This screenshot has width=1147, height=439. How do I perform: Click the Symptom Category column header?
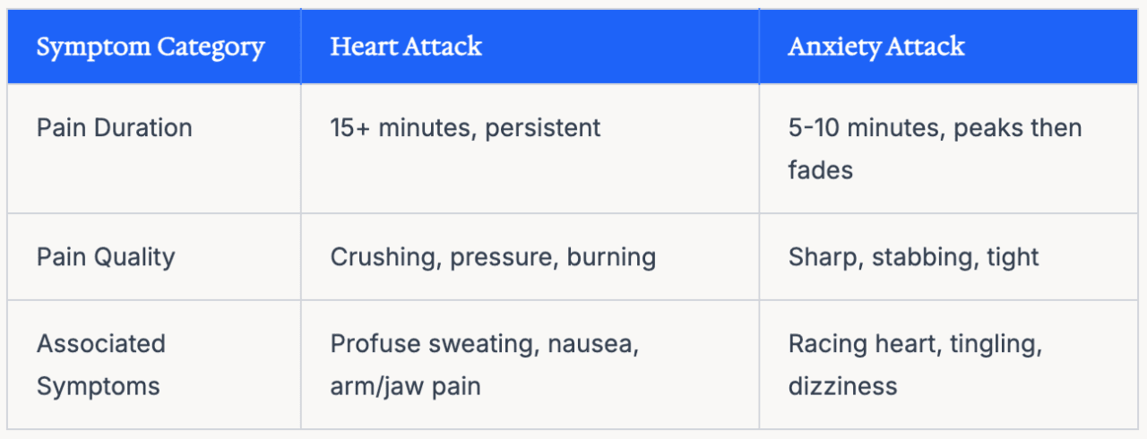[151, 47]
